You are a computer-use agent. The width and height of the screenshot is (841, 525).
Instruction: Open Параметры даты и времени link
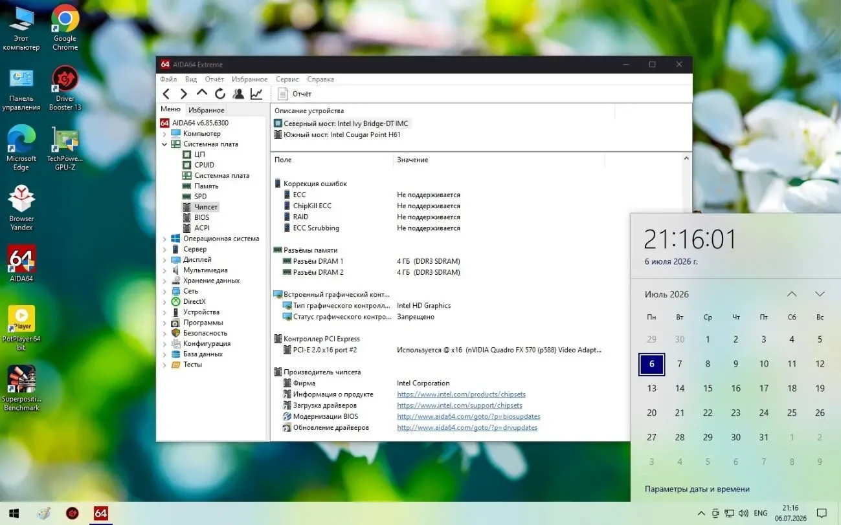697,489
